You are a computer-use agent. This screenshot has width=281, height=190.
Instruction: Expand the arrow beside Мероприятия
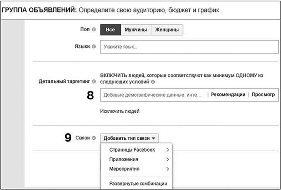pyautogui.click(x=168, y=169)
